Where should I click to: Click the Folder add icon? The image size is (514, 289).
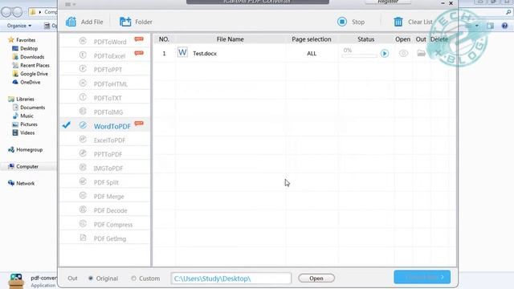point(125,22)
